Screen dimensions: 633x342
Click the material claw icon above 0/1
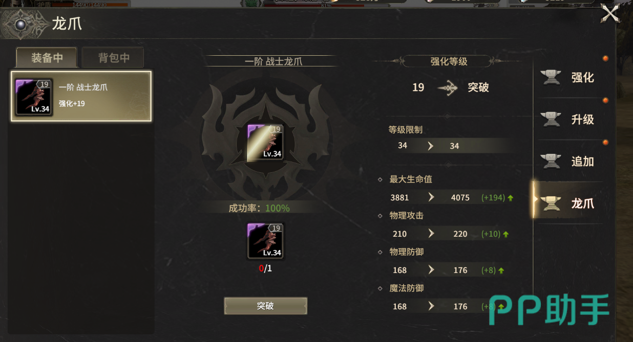pyautogui.click(x=265, y=241)
